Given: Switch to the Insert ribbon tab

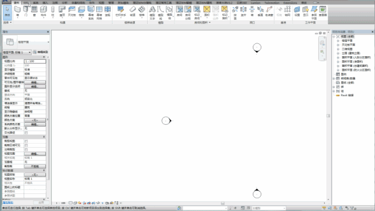Looking at the screenshot, I should [x=45, y=2].
